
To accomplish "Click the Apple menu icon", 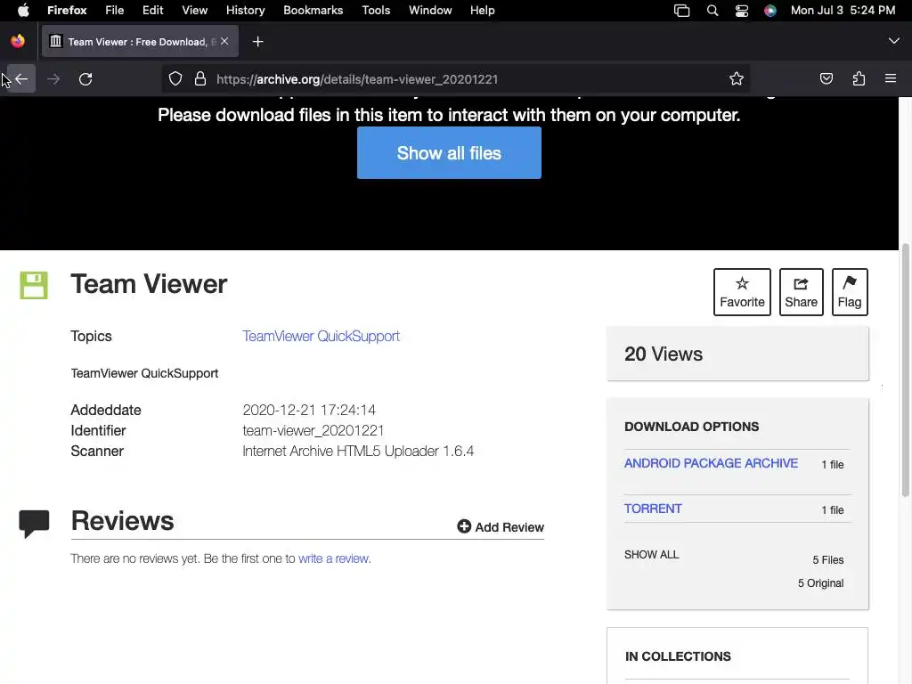I will click(x=22, y=10).
